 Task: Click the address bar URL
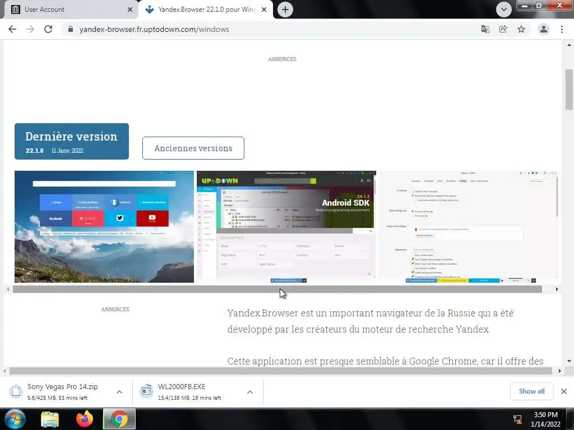pos(154,29)
